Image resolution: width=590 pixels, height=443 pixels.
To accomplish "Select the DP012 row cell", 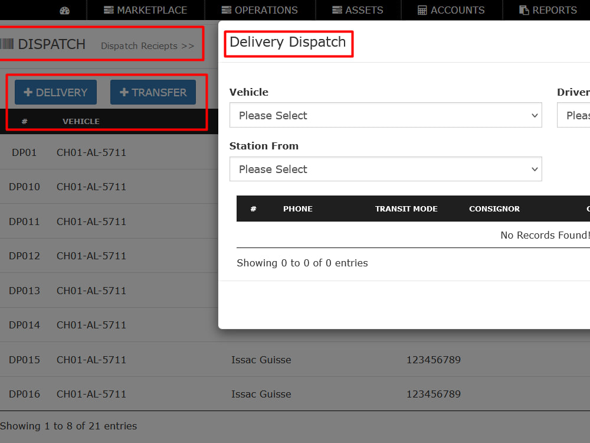I will tap(24, 256).
